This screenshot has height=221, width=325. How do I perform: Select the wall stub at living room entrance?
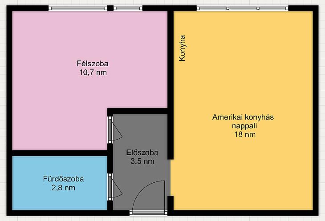171,203
